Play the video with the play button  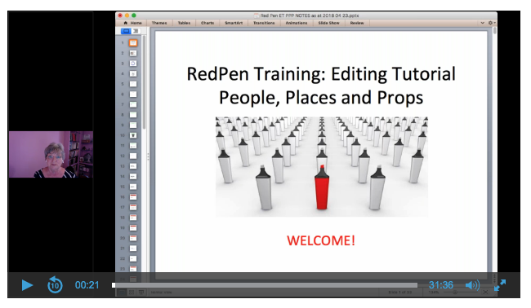(x=27, y=285)
